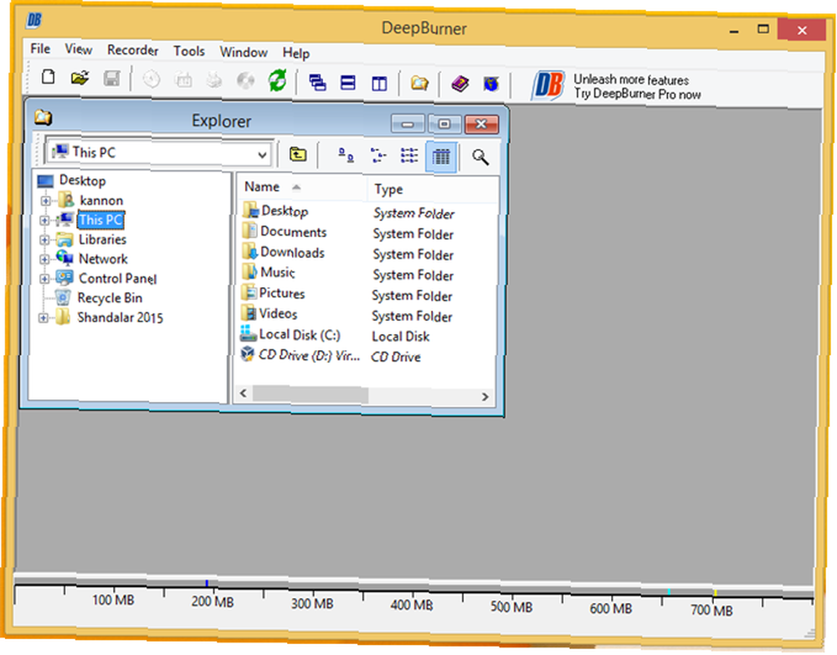Open the Explorer window from the main toolbar folder icon

pos(419,84)
